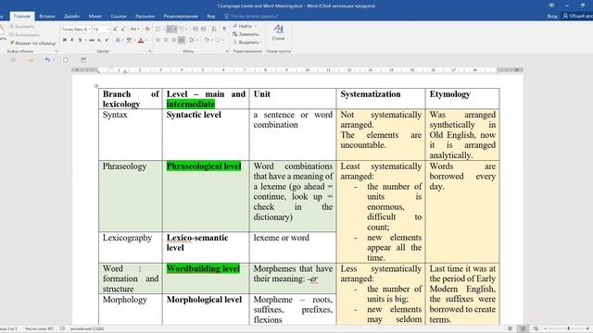Open the Дизайн (Design) tab
The image size is (593, 333).
(x=71, y=17)
